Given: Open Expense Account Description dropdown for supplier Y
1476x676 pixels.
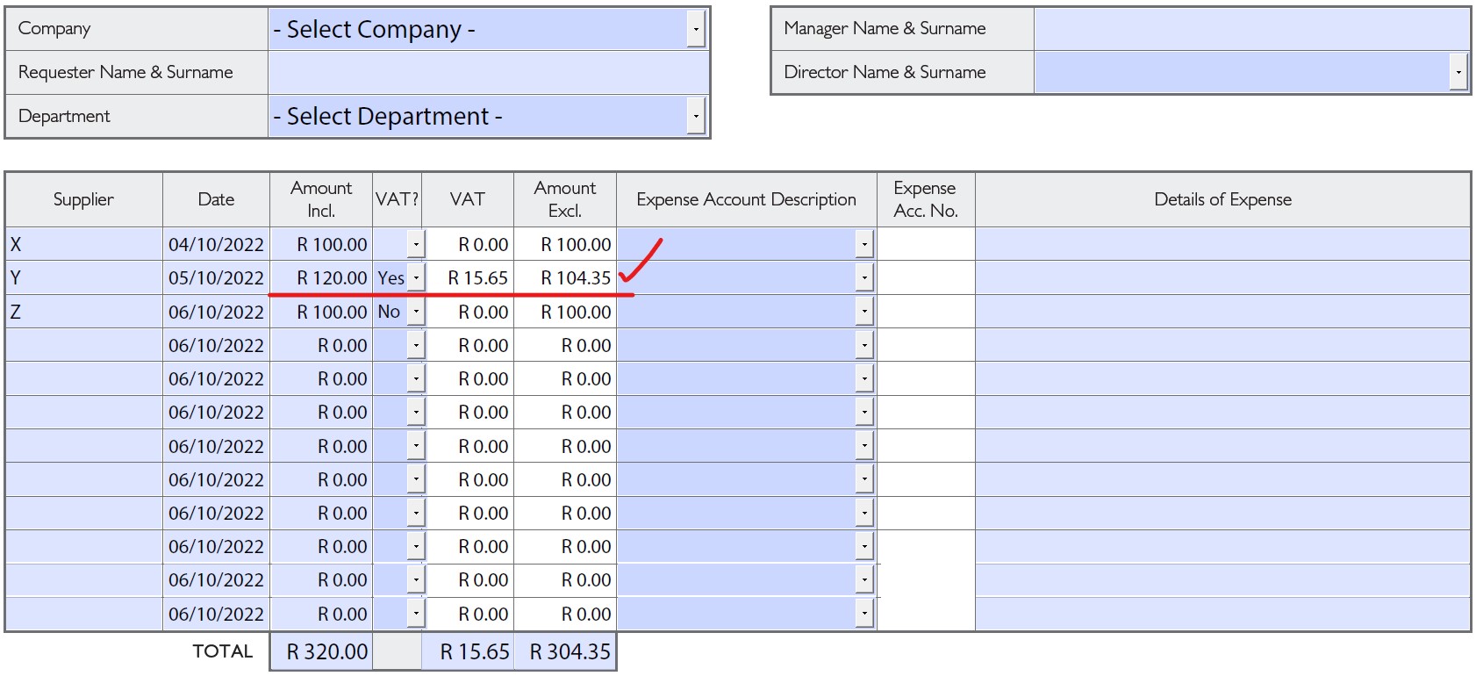Looking at the screenshot, I should click(x=864, y=278).
